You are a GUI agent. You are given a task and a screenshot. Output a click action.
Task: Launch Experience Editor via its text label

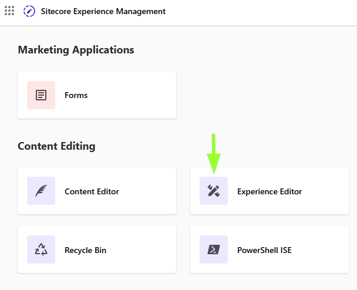[x=270, y=191]
